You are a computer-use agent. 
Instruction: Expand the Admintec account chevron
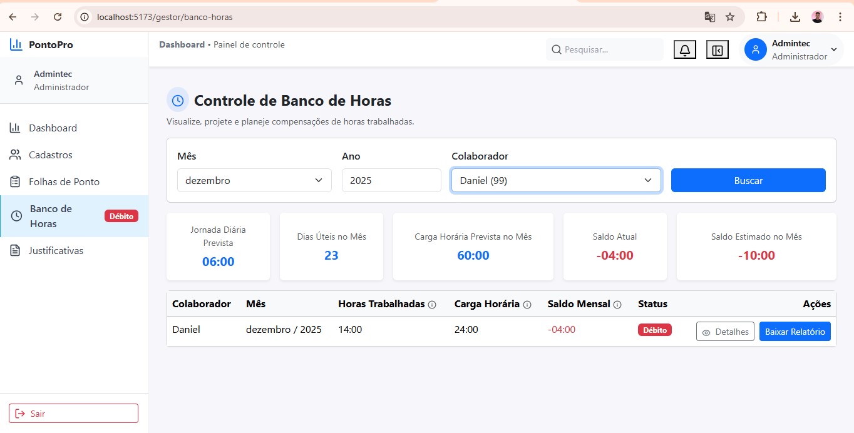(x=833, y=49)
